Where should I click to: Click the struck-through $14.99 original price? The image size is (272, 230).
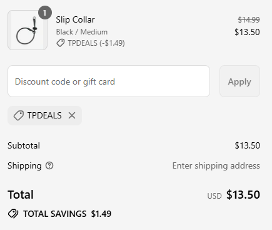pyautogui.click(x=249, y=20)
